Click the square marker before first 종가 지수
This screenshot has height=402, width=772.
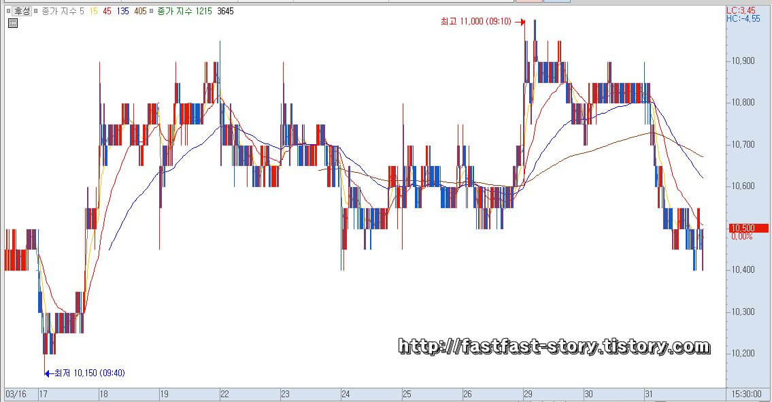(x=36, y=11)
